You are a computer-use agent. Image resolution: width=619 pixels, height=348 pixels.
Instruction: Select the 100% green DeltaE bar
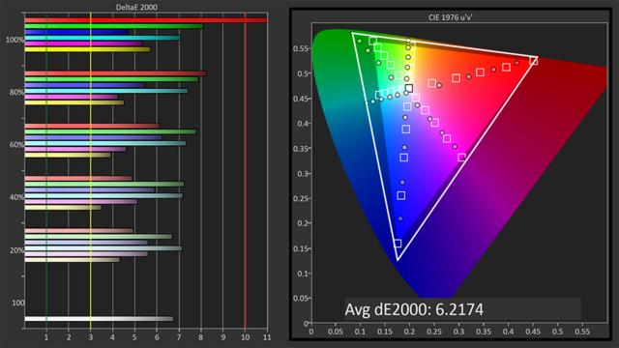click(114, 26)
